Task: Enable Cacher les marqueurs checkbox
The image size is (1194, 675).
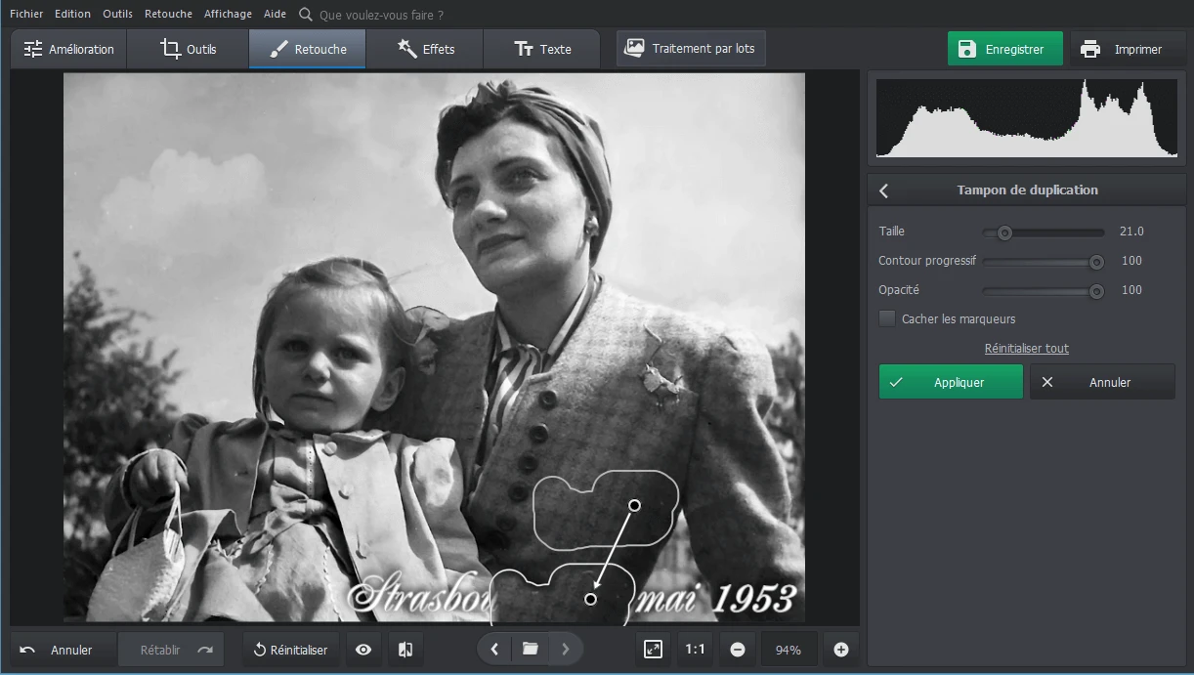Action: coord(887,318)
